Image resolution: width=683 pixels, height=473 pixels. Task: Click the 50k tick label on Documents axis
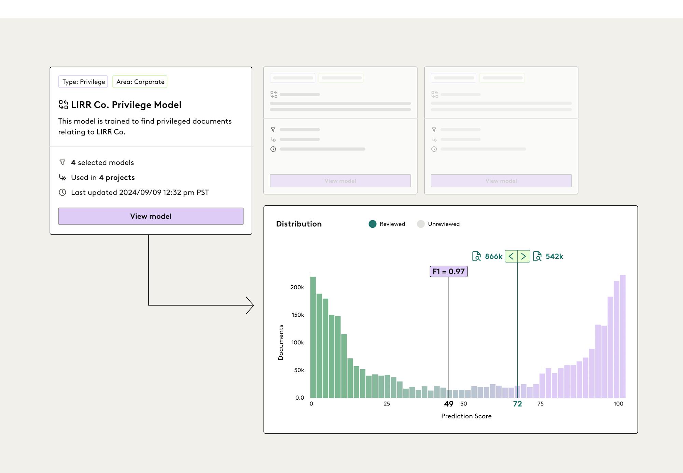(x=299, y=370)
